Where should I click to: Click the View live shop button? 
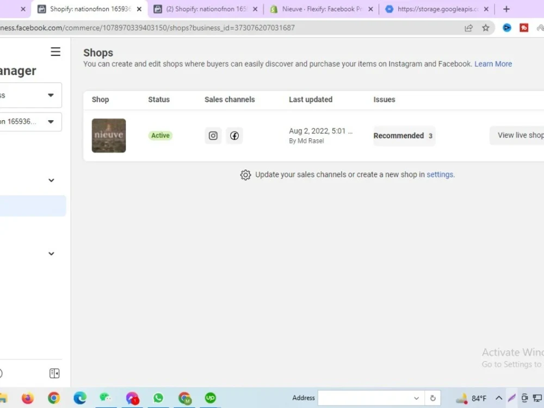point(517,135)
